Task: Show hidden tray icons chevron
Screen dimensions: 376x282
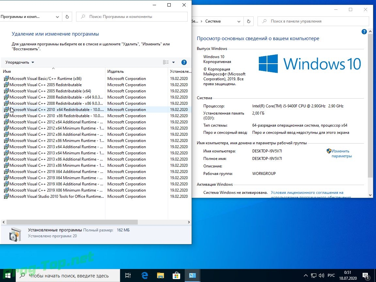Action: tap(305, 275)
